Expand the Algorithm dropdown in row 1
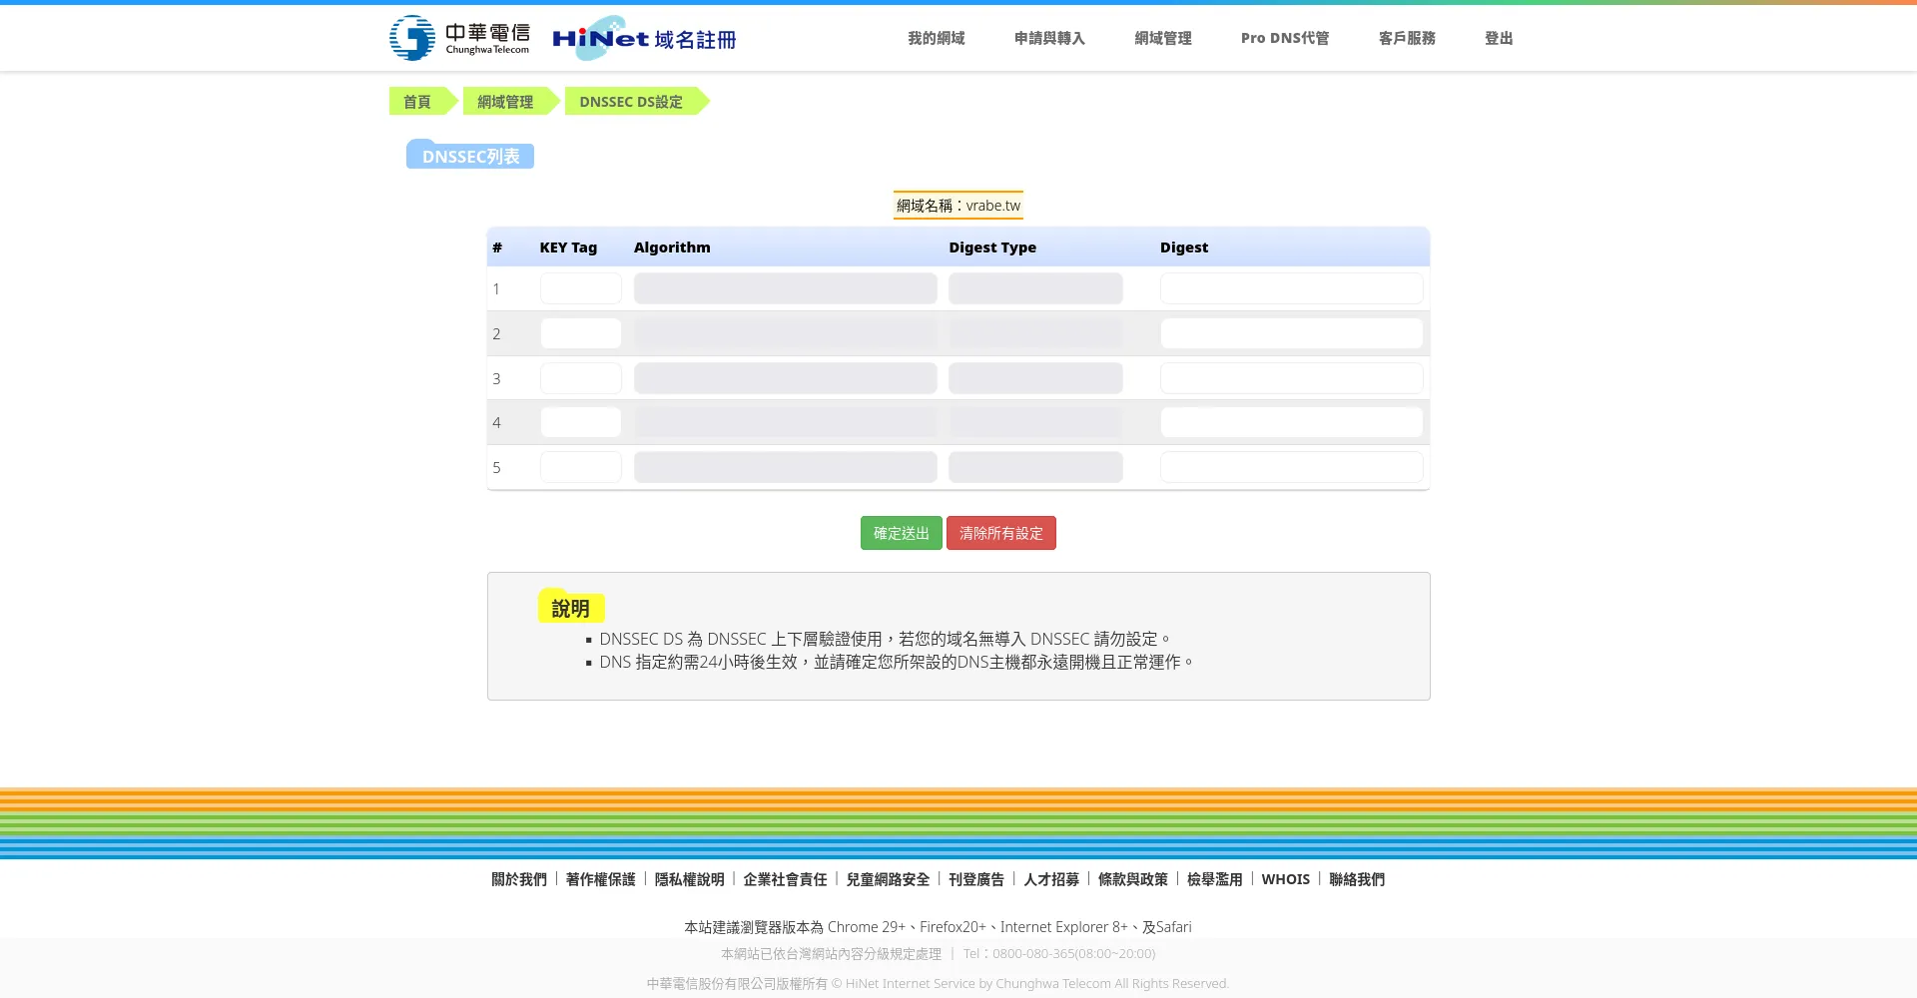1917x998 pixels. point(785,288)
